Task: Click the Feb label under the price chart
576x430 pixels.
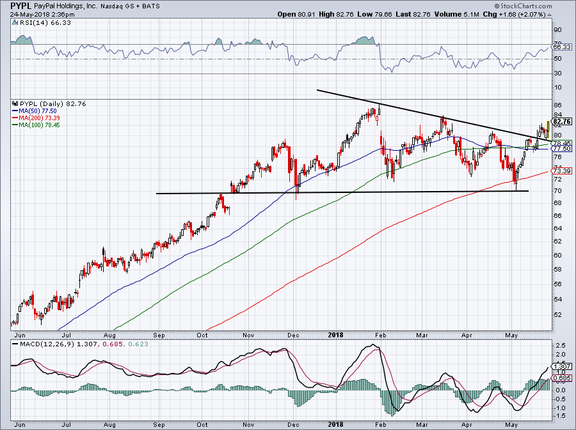Action: click(x=381, y=335)
